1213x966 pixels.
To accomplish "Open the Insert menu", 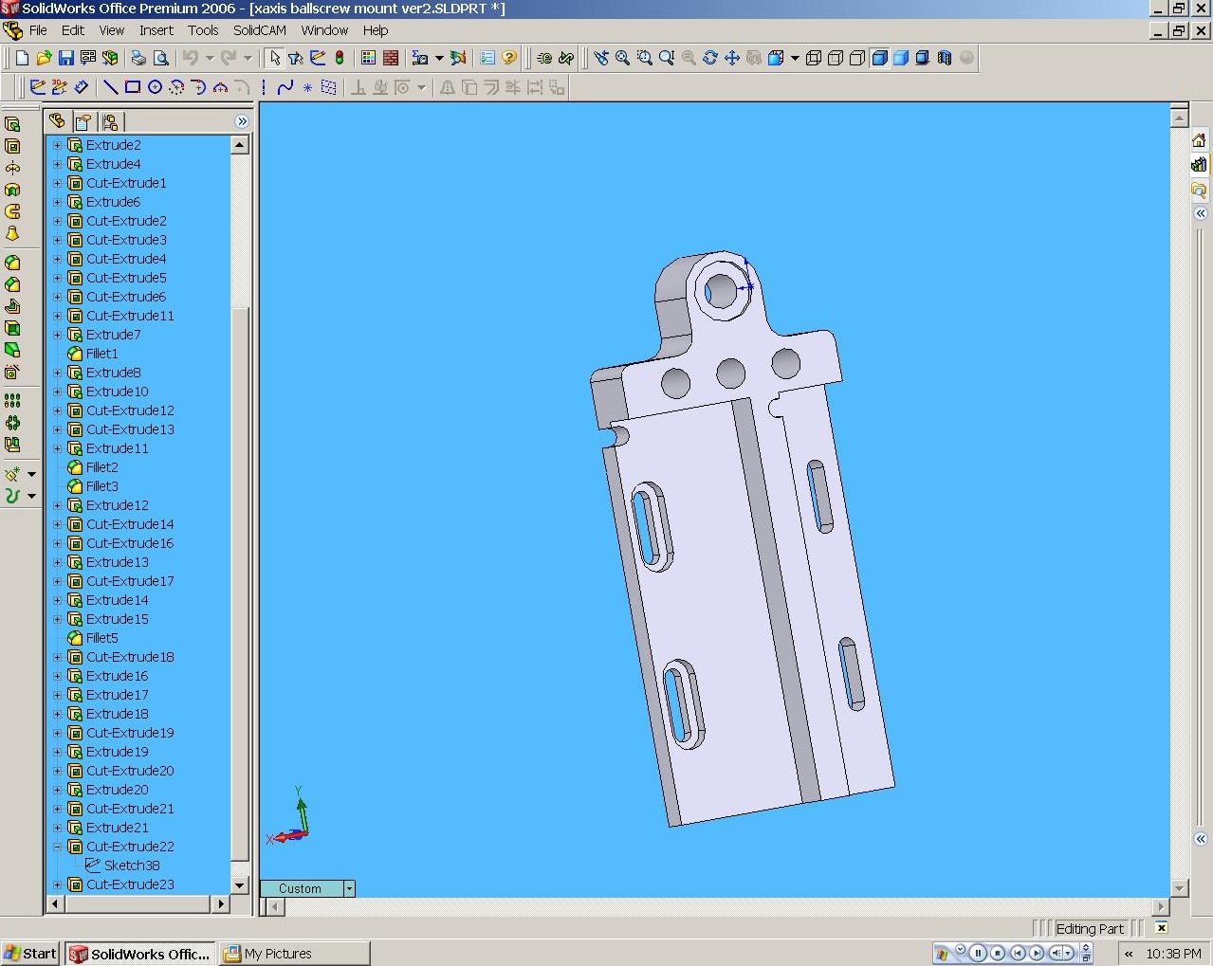I will tap(156, 30).
